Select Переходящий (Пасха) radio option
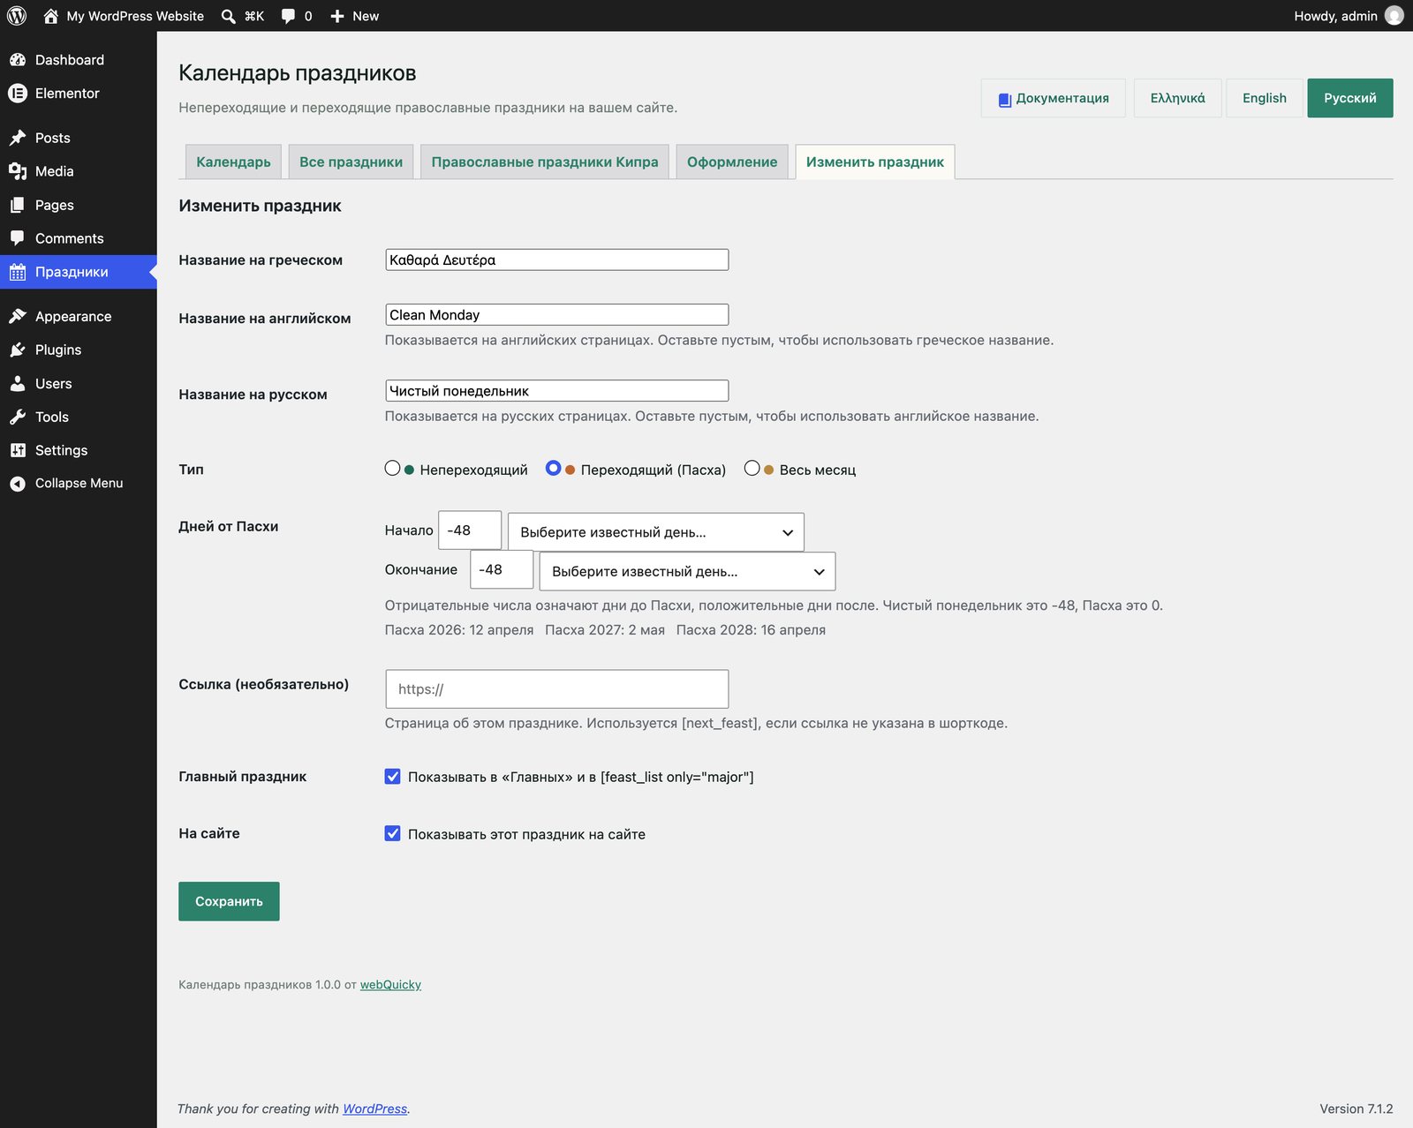This screenshot has width=1413, height=1128. click(553, 469)
